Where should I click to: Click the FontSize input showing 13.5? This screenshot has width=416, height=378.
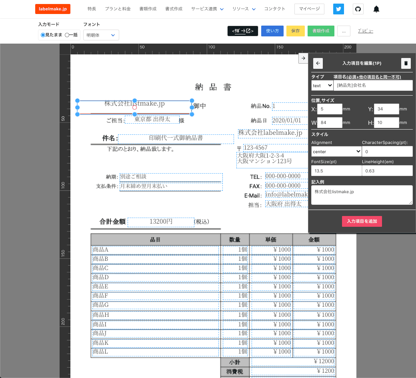pos(336,170)
